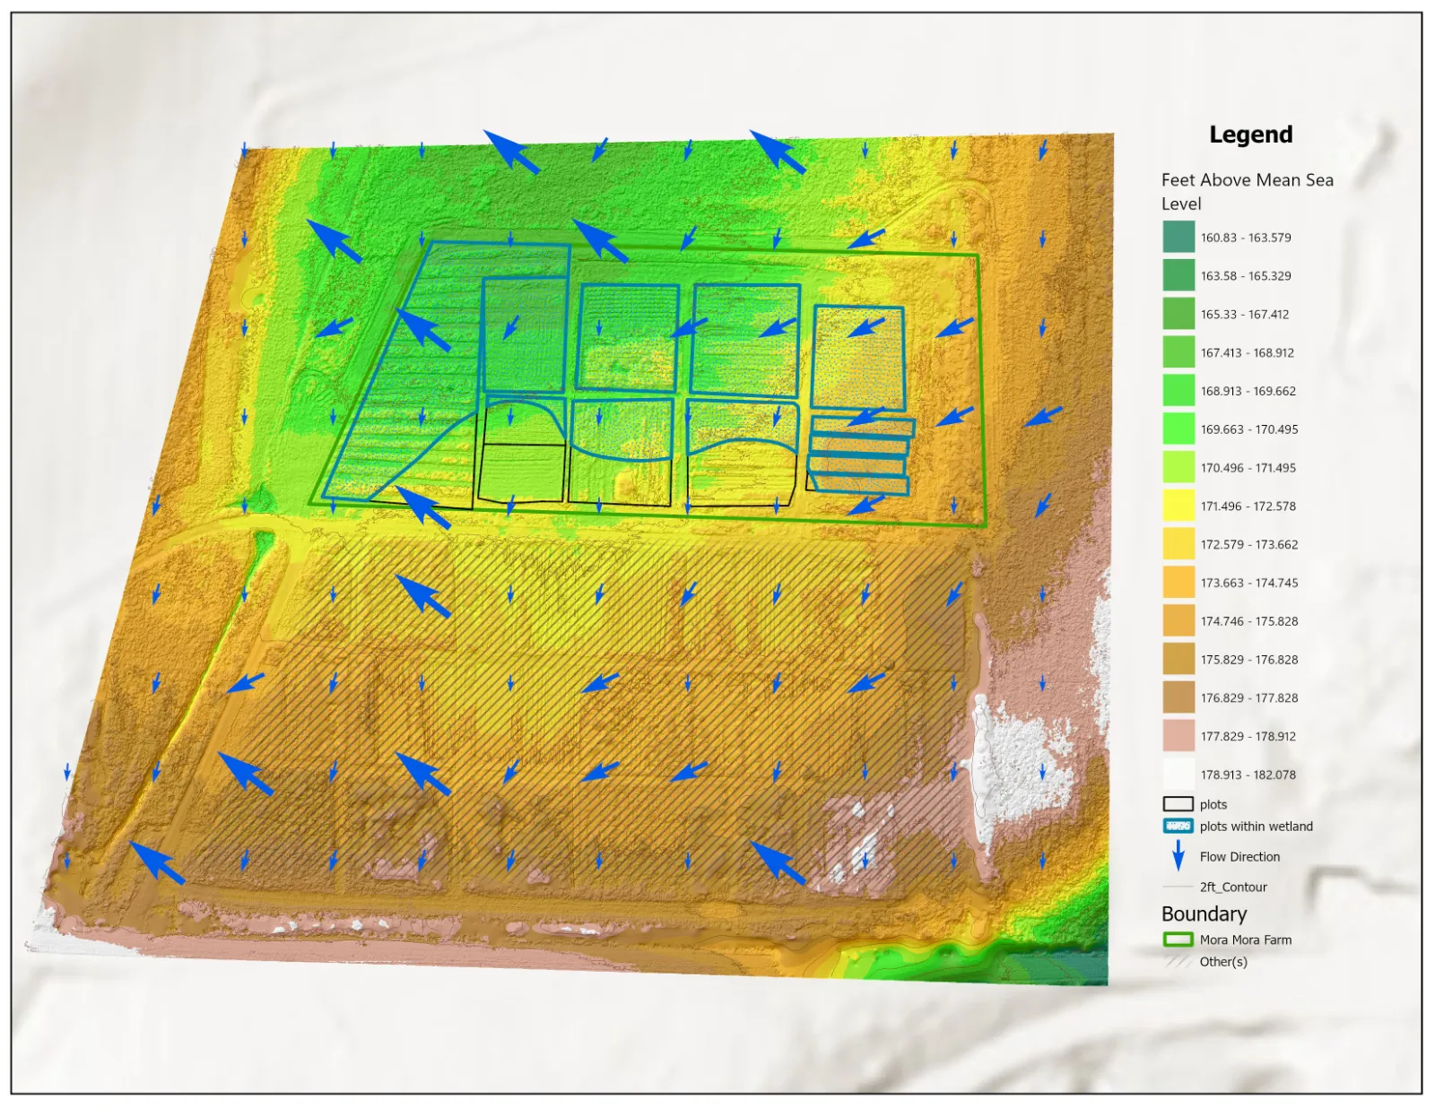The image size is (1435, 1108).
Task: Click the 176.829 - 177.828 brown swatch
Action: click(1178, 697)
